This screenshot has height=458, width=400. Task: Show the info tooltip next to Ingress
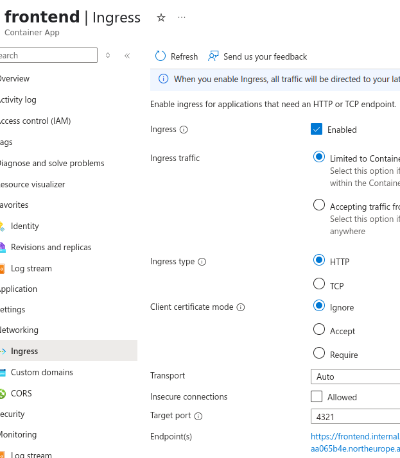click(184, 130)
